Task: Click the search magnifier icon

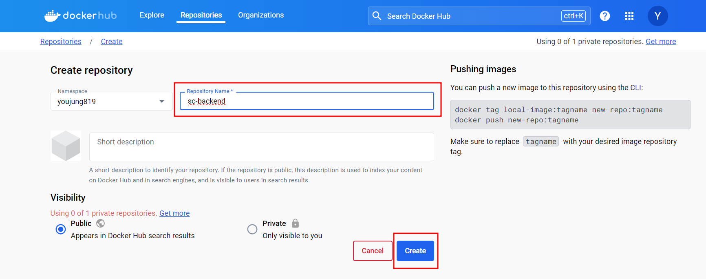Action: (x=377, y=16)
